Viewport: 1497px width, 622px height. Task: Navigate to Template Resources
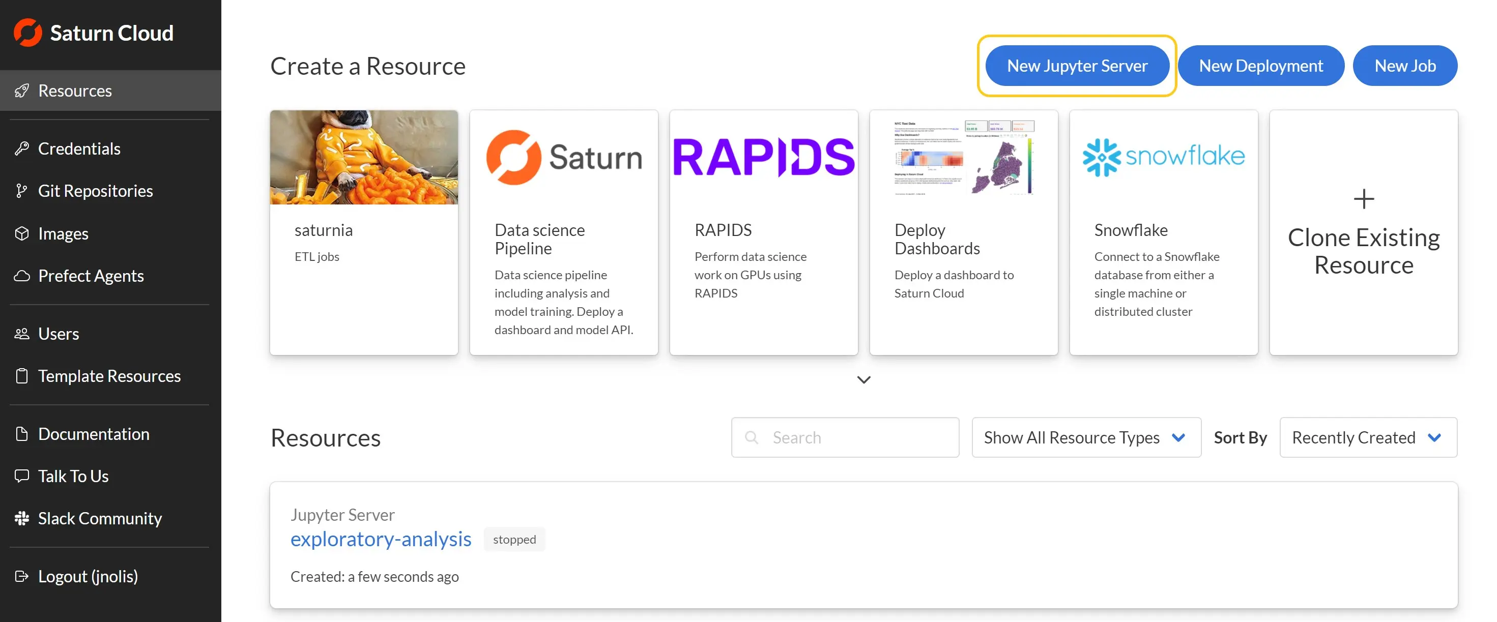pyautogui.click(x=109, y=375)
